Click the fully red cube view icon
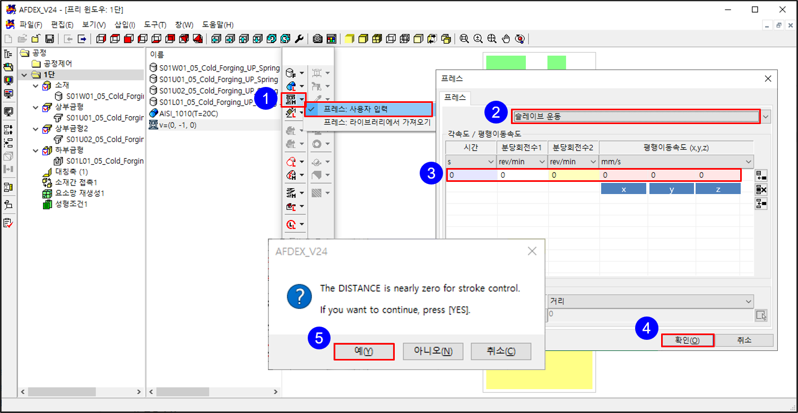The height and width of the screenshot is (413, 798). (x=129, y=38)
